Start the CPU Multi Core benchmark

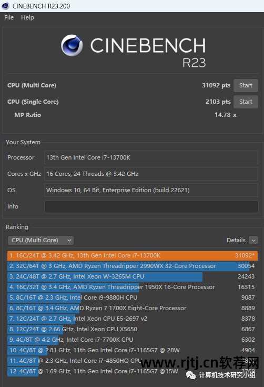[246, 85]
